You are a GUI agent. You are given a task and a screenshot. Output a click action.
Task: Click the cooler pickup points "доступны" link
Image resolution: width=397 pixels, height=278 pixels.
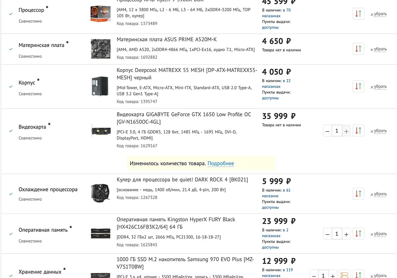[270, 208]
